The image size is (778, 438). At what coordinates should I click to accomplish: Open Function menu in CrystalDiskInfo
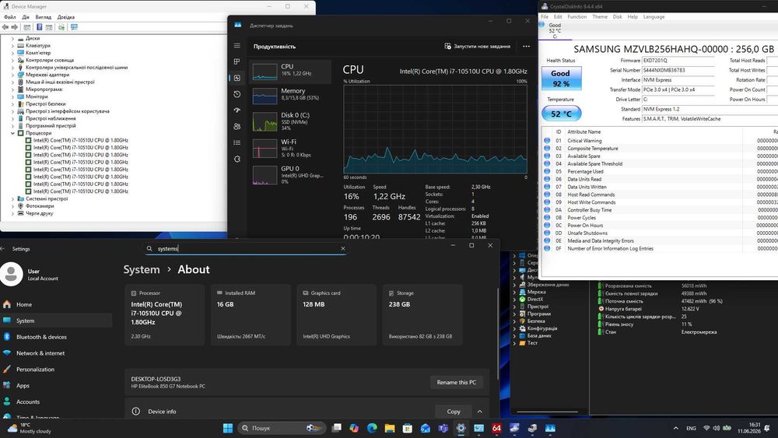pos(576,17)
